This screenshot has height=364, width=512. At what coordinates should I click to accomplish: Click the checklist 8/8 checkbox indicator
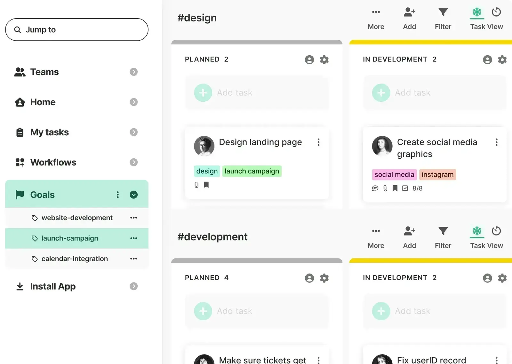click(405, 188)
